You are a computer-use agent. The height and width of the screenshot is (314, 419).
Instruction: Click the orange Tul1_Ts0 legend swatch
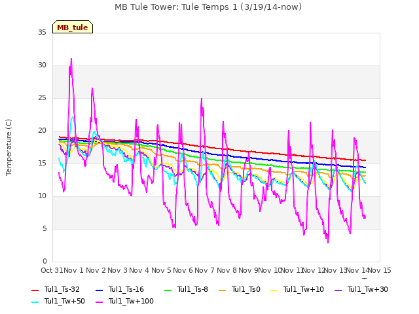pyautogui.click(x=222, y=290)
